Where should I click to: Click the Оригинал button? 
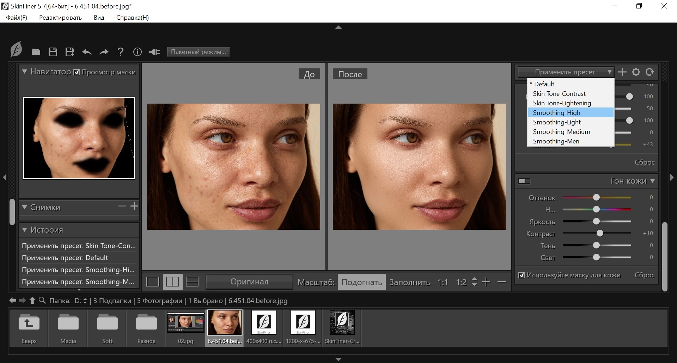pyautogui.click(x=249, y=282)
